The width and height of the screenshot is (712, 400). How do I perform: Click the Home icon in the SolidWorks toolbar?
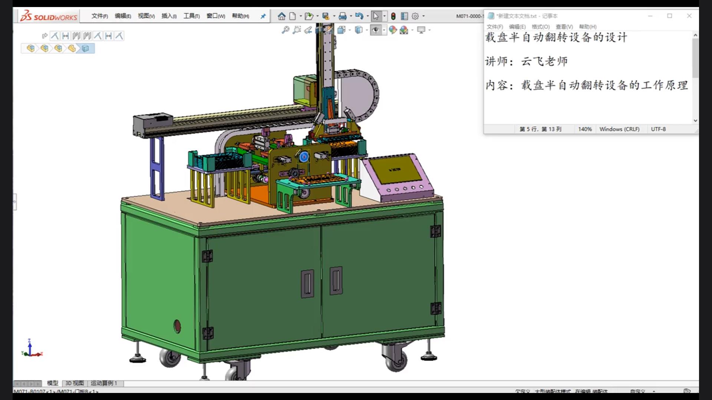point(281,16)
